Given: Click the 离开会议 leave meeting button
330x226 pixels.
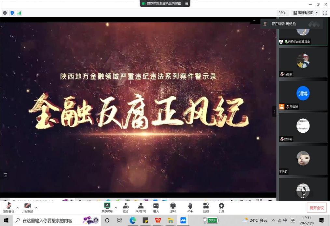Looking at the screenshot, I should (316, 208).
